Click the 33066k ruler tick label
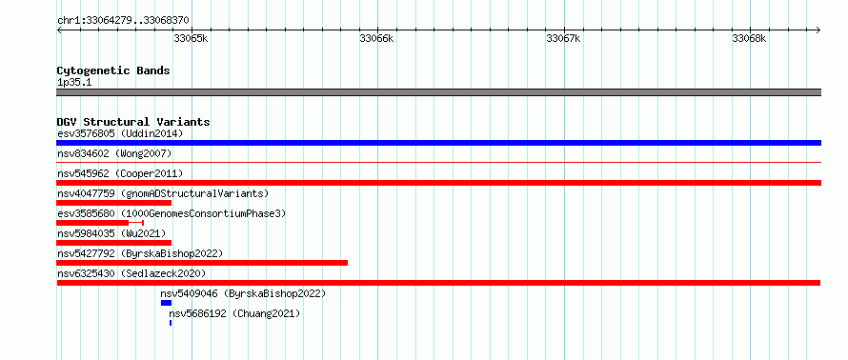The width and height of the screenshot is (848, 360). point(376,38)
